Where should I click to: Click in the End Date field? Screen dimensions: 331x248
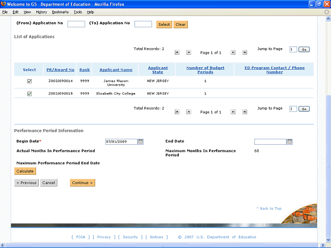(270, 142)
